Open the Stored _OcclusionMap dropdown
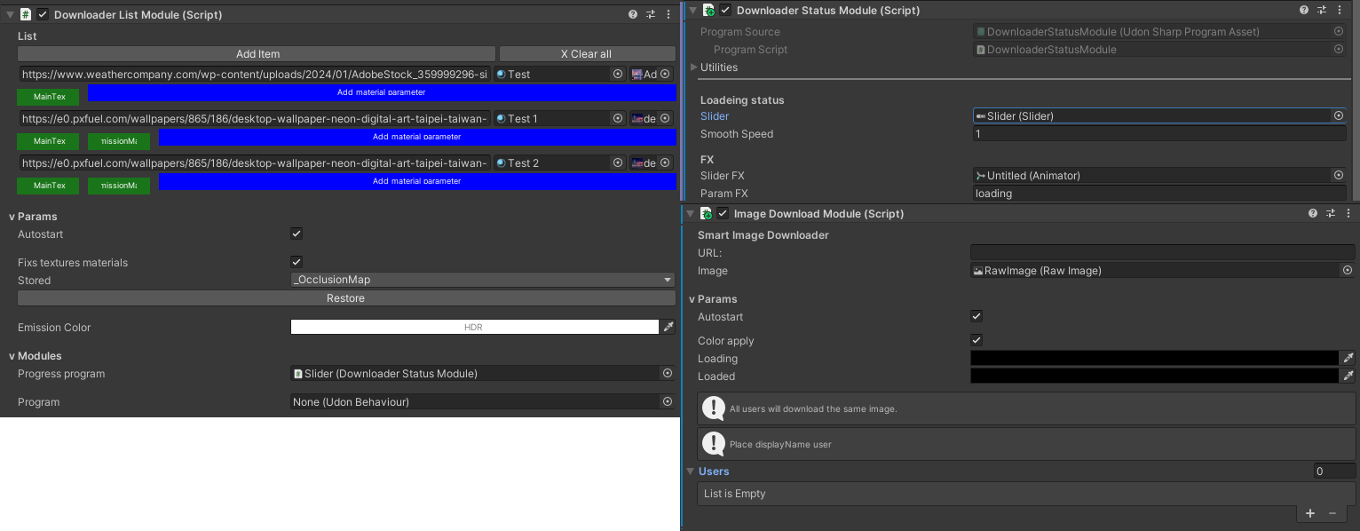 482,281
